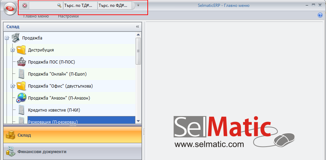Image resolution: width=326 pixels, height=160 pixels.
Task: Open Продажба "Амазон" (П-Амазон)
Action: (x=59, y=98)
